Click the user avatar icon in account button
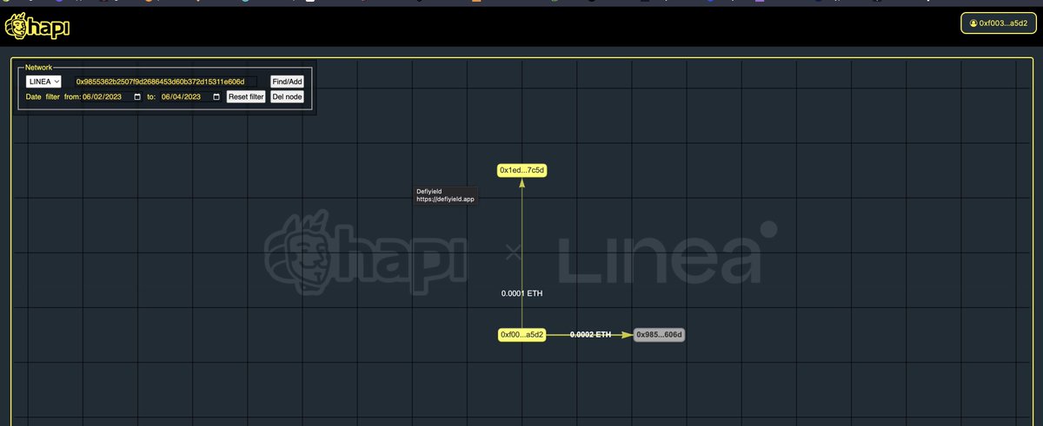 tap(973, 24)
